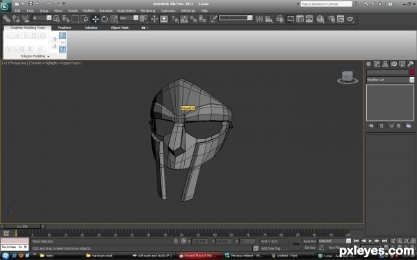Screen dimensions: 417x260
Task: Click the Render Production teapot icon
Action: pos(350,19)
